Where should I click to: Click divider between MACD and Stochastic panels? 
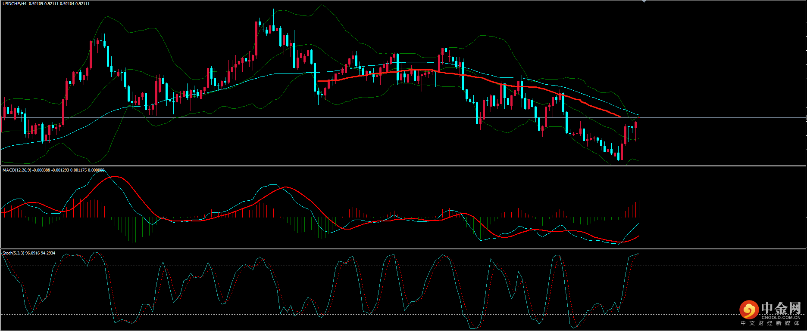click(388, 248)
